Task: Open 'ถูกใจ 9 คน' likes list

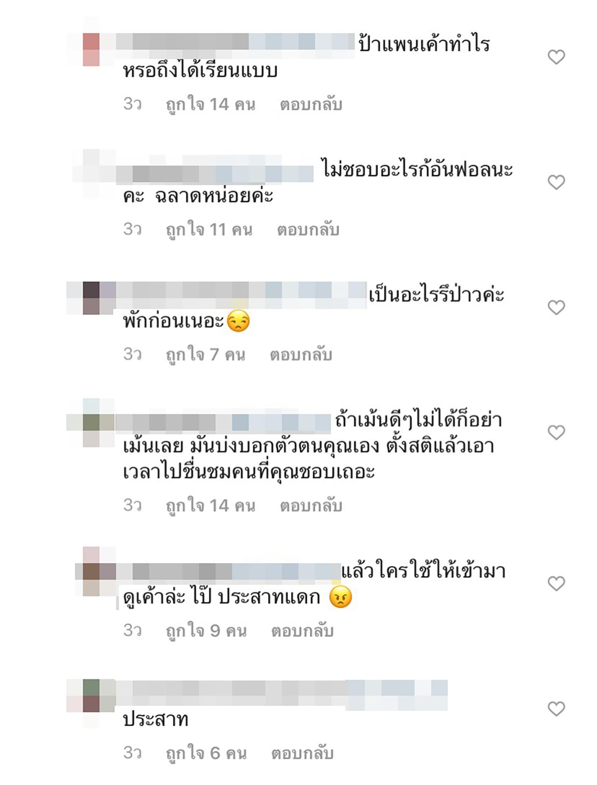Action: coord(206,631)
